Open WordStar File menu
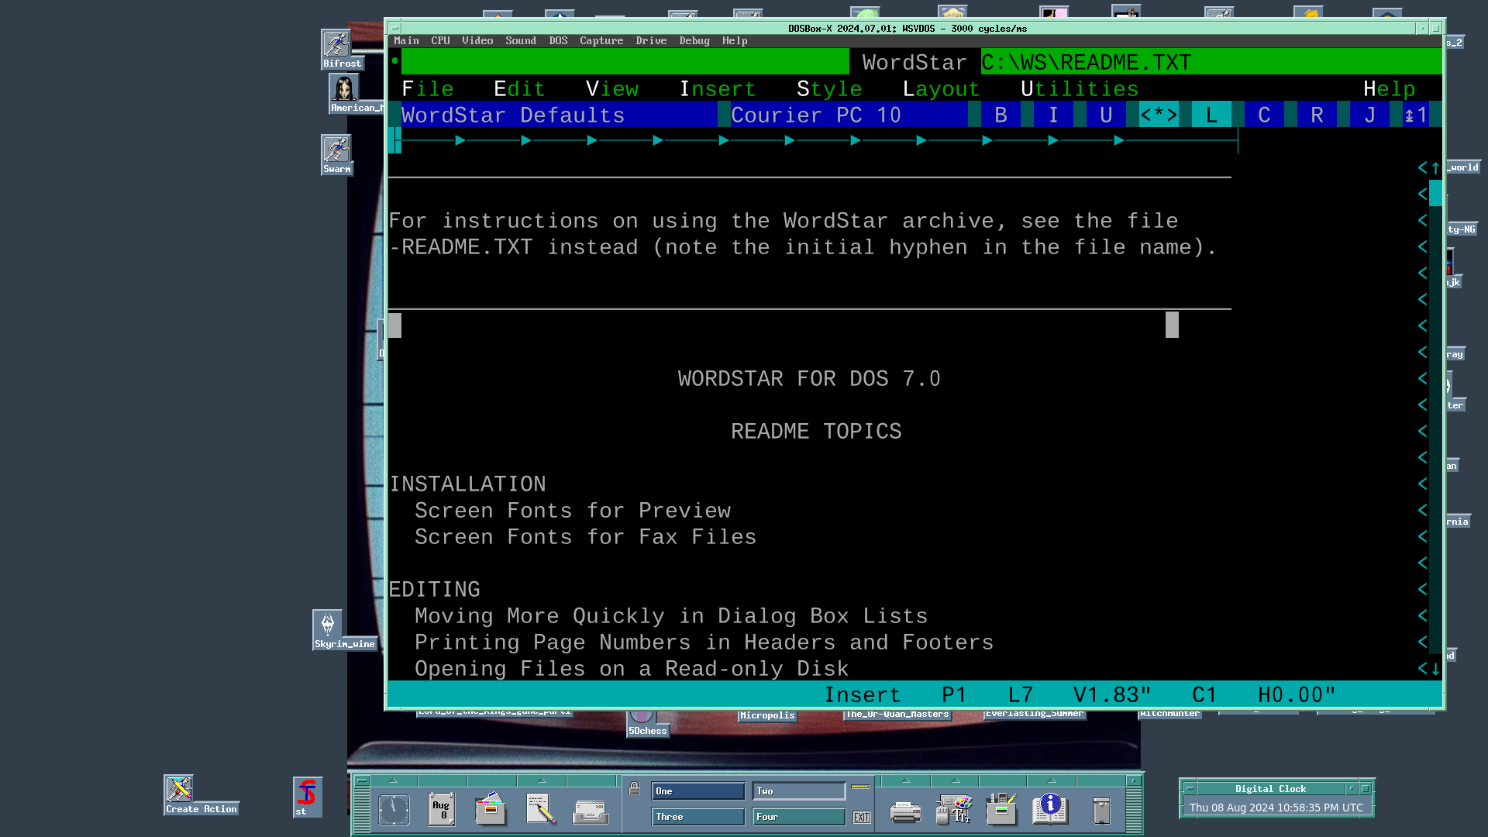 click(427, 89)
